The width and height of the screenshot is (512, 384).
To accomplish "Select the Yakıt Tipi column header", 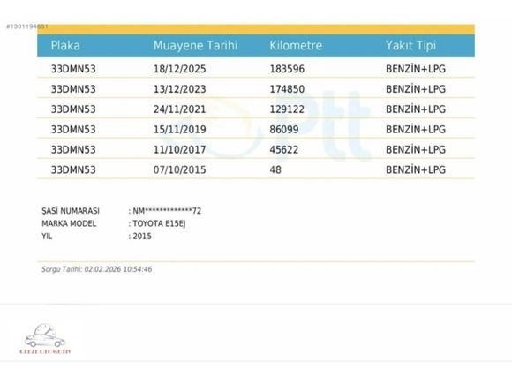I will pos(410,45).
